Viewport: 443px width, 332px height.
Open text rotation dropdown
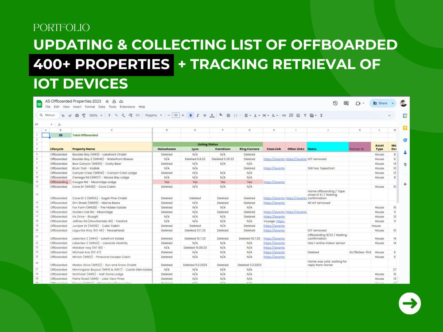(x=275, y=116)
